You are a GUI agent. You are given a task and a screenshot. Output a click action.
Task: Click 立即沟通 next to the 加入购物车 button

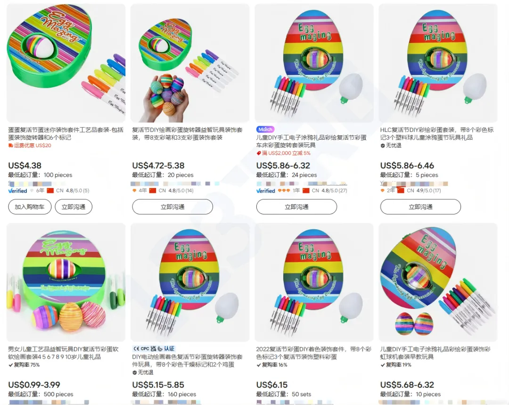click(74, 207)
